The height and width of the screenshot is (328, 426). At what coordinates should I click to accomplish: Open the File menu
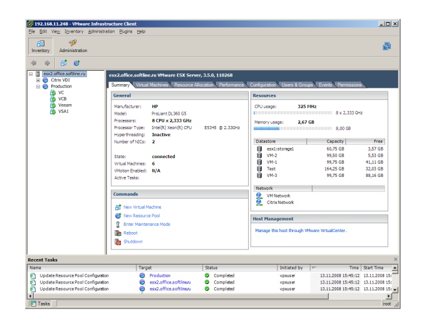(x=32, y=31)
